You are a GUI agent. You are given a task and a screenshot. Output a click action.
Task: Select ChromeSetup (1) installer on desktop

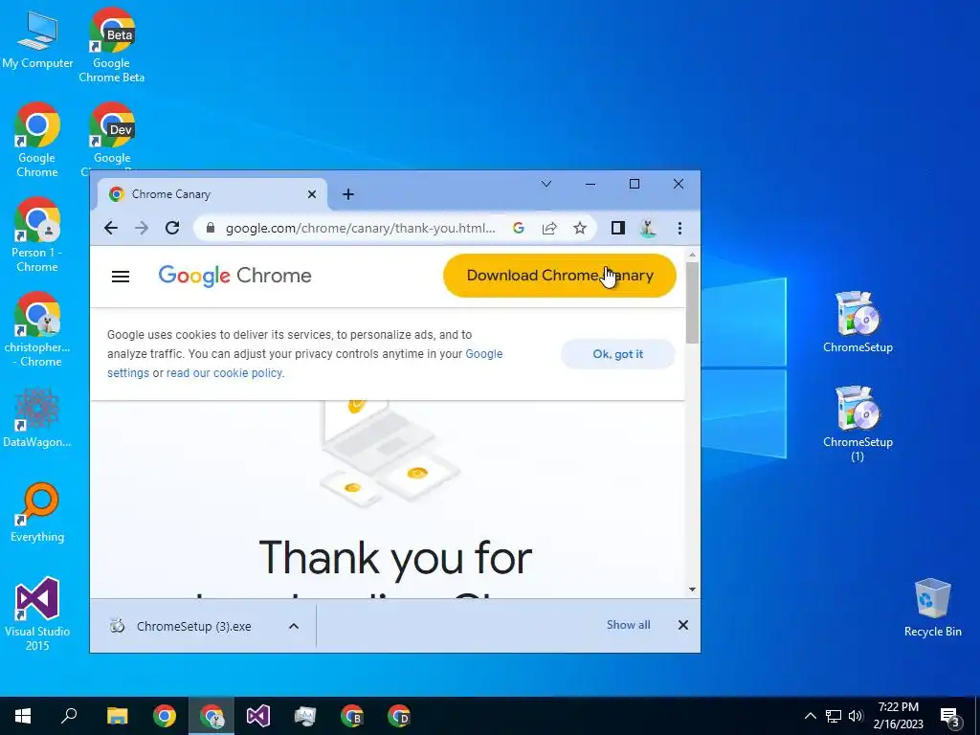(857, 424)
